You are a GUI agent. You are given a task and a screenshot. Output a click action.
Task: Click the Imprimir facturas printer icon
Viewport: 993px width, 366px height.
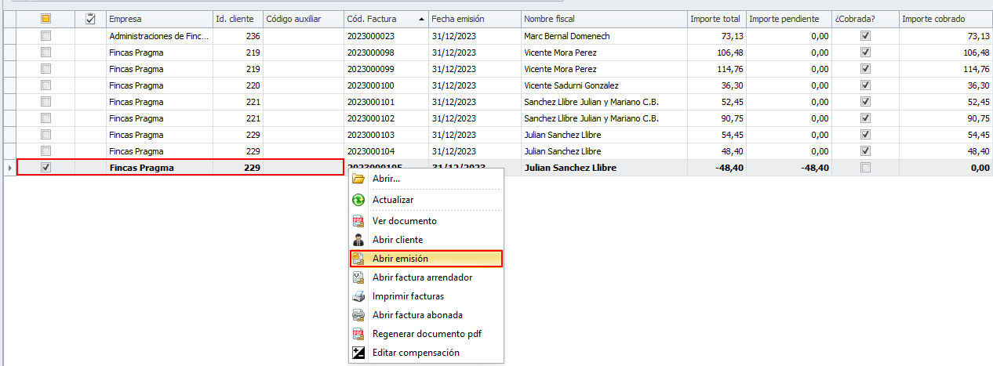point(358,296)
